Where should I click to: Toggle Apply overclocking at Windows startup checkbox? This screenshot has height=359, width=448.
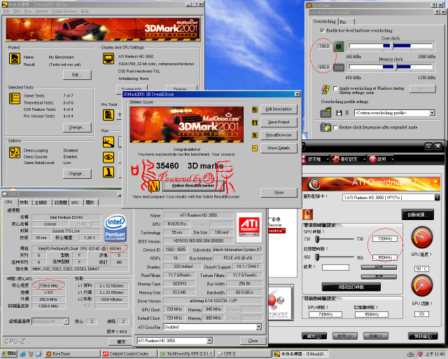[335, 88]
